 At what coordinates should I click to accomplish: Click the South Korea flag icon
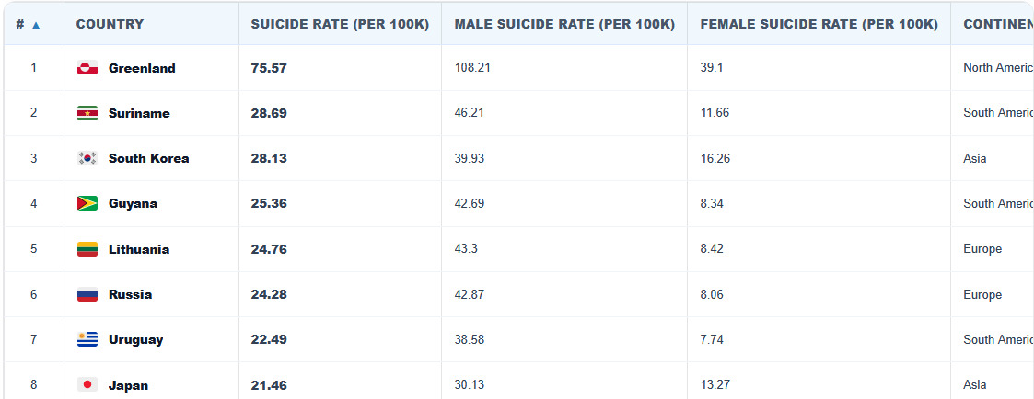click(87, 158)
